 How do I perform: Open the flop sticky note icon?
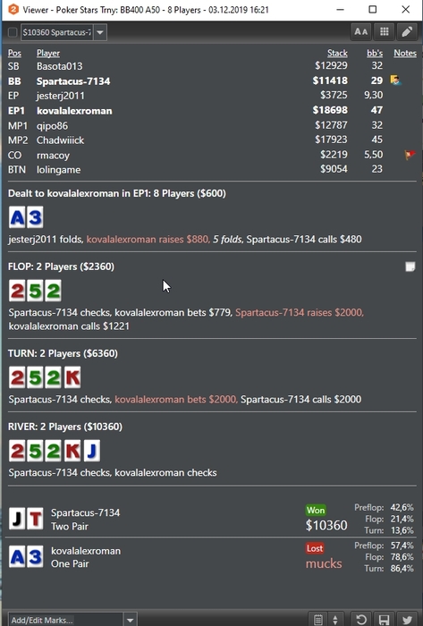pyautogui.click(x=410, y=266)
